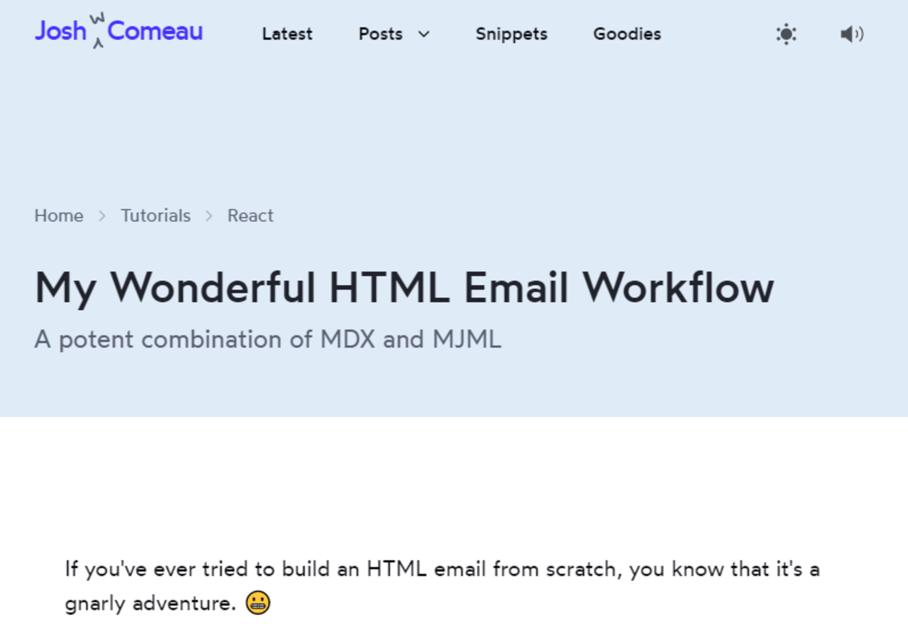This screenshot has height=642, width=908.
Task: Select the React breadcrumb category
Action: point(250,216)
